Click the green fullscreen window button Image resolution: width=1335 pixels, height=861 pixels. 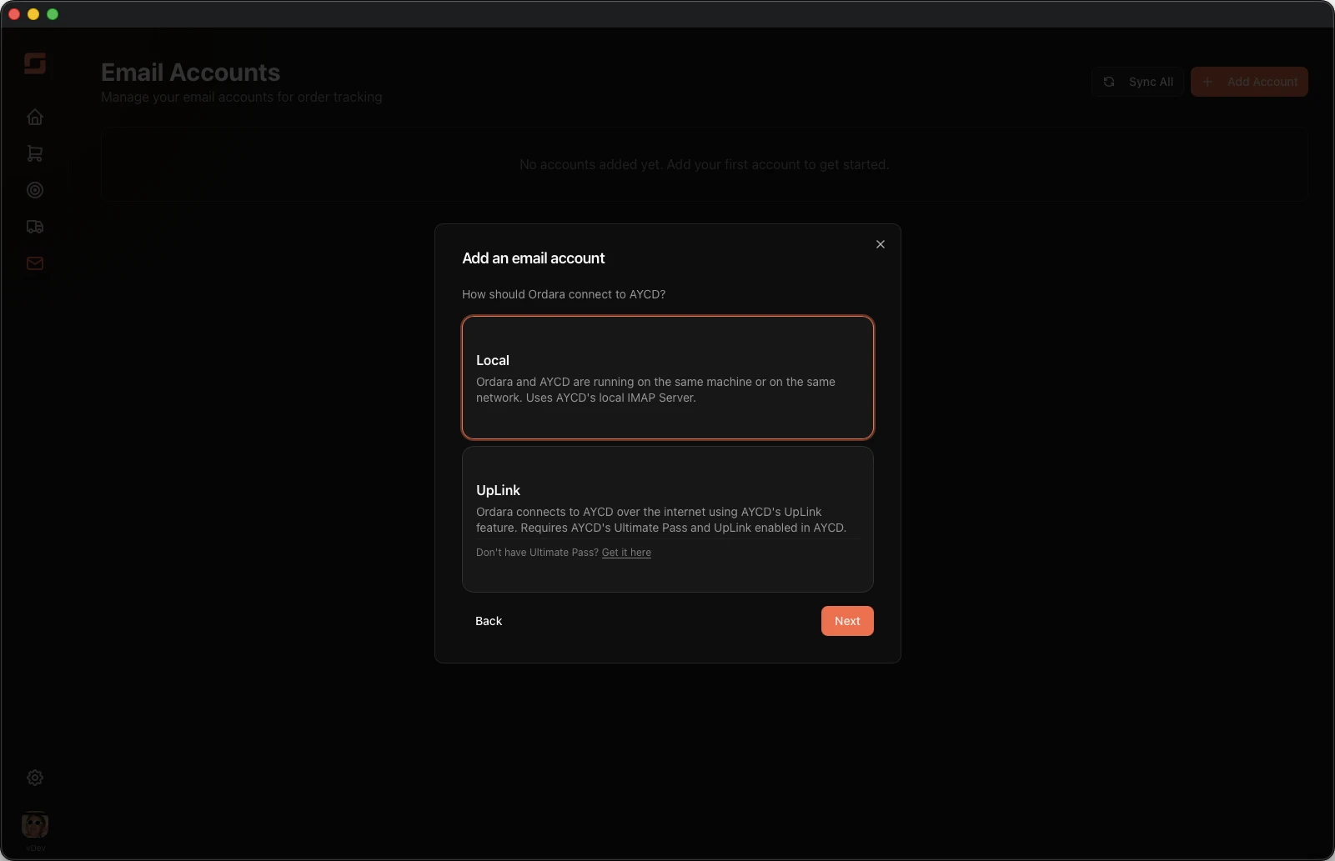coord(53,14)
